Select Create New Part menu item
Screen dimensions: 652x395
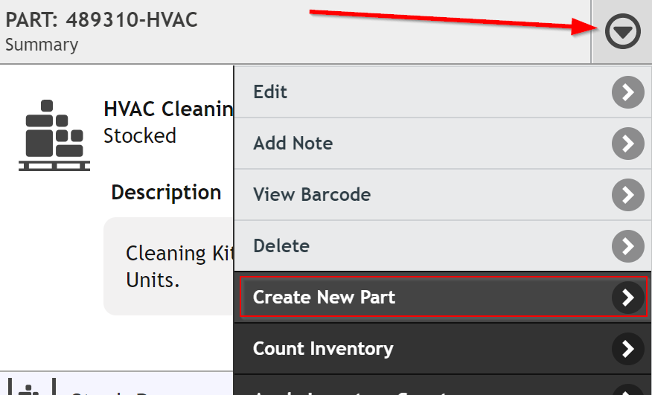point(444,297)
